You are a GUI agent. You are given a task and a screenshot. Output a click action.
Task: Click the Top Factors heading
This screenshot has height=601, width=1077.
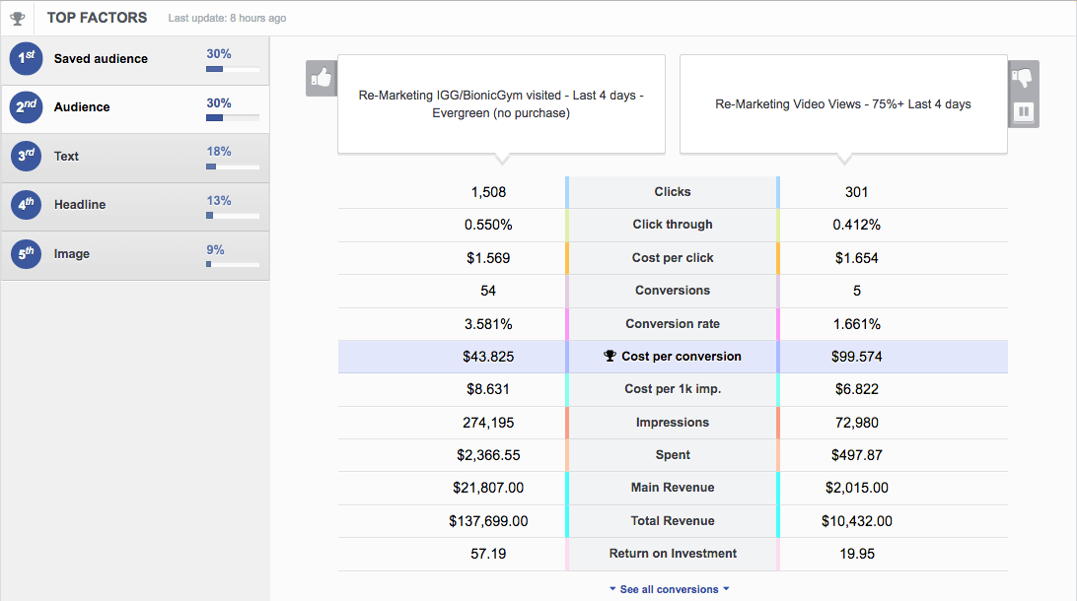tap(97, 18)
